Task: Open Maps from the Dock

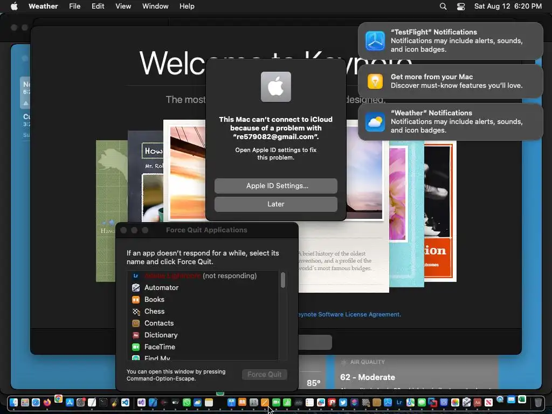Action: pyautogui.click(x=410, y=402)
